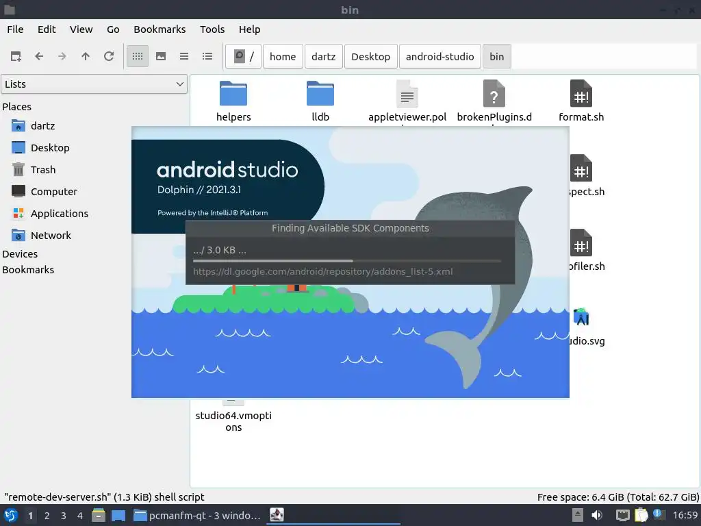This screenshot has width=701, height=526.
Task: Click the addons_list-5.xml URL text
Action: tap(323, 271)
